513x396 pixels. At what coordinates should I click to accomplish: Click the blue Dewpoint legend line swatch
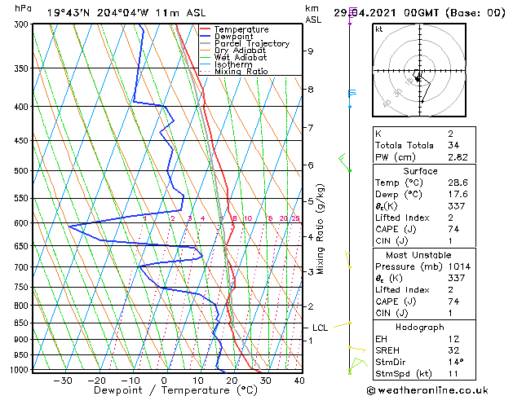click(206, 37)
